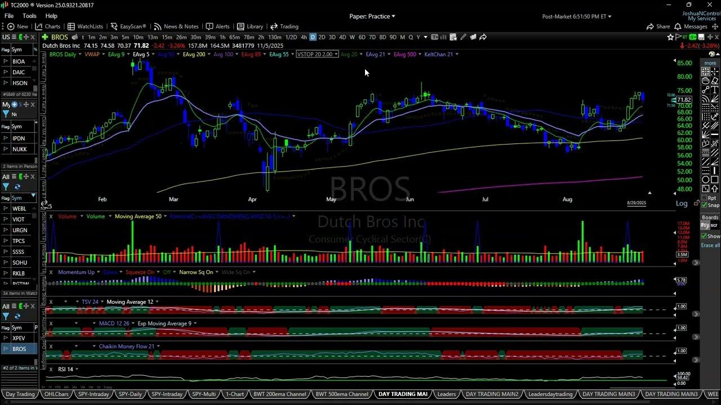Select the up arrow drawing tool

(x=715, y=189)
